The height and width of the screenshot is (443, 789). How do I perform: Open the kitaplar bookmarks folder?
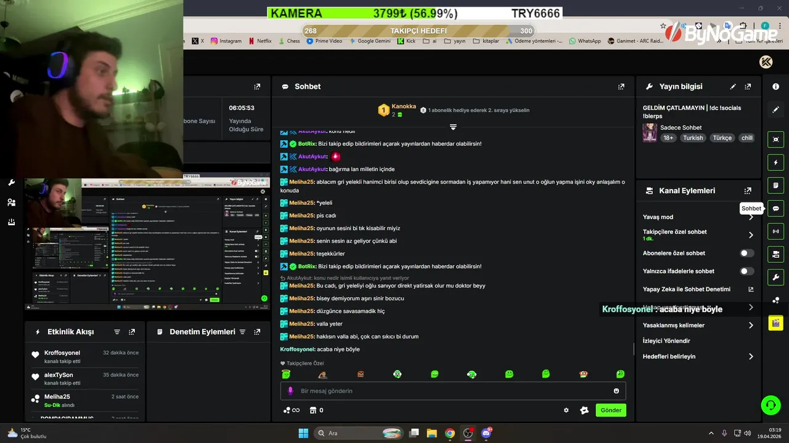click(486, 41)
